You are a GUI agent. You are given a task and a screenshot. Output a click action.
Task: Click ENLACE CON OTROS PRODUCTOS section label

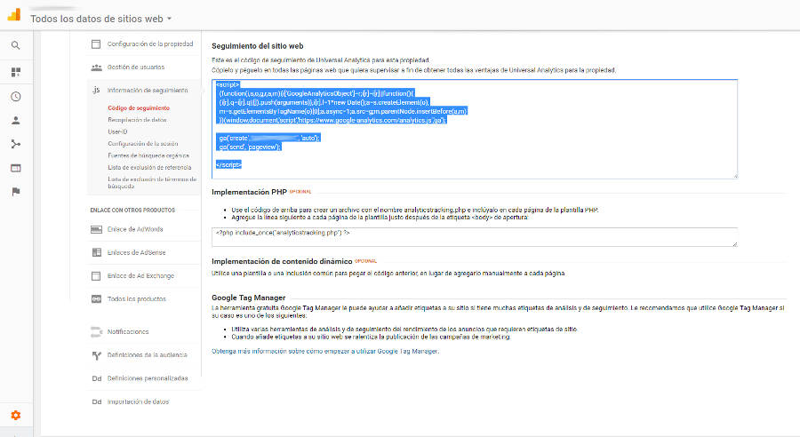point(132,211)
